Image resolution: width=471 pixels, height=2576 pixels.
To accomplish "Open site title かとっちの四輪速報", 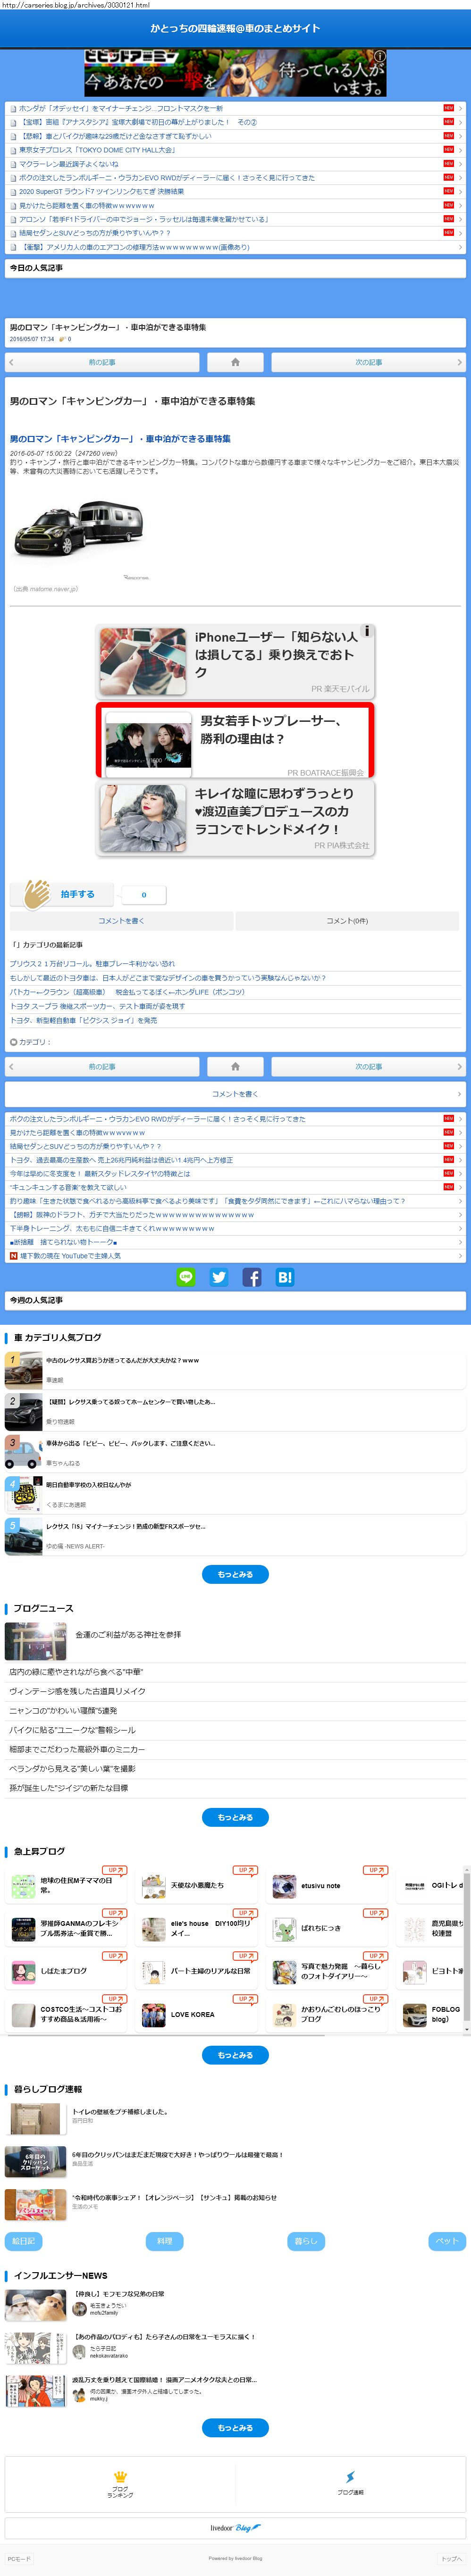I will [235, 28].
